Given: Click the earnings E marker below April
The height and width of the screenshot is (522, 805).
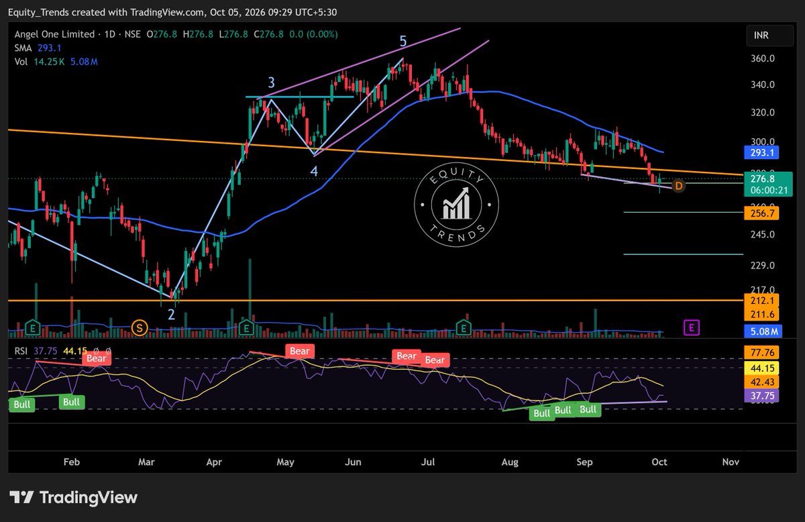Looking at the screenshot, I should (x=246, y=327).
